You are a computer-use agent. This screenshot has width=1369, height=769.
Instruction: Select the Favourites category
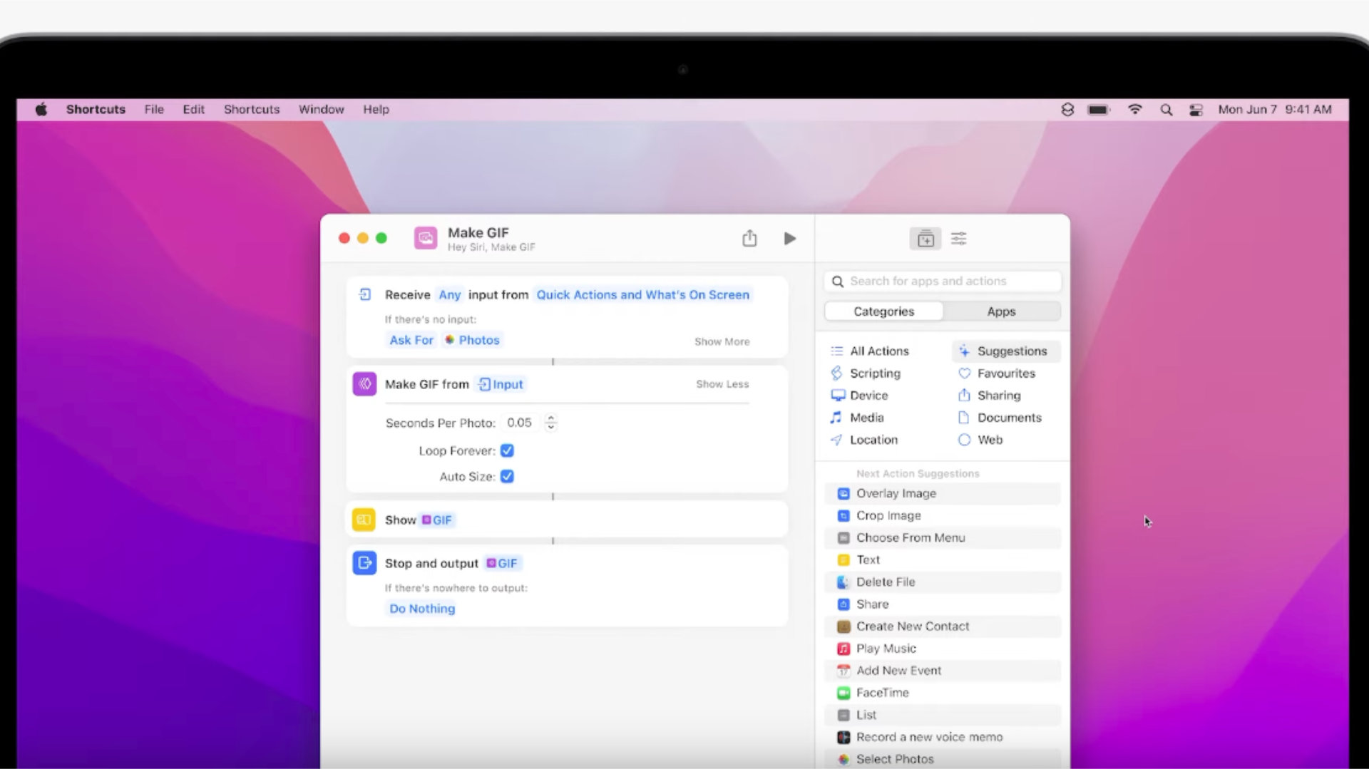[x=997, y=373]
